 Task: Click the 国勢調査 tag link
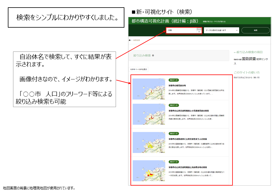(x=249, y=59)
